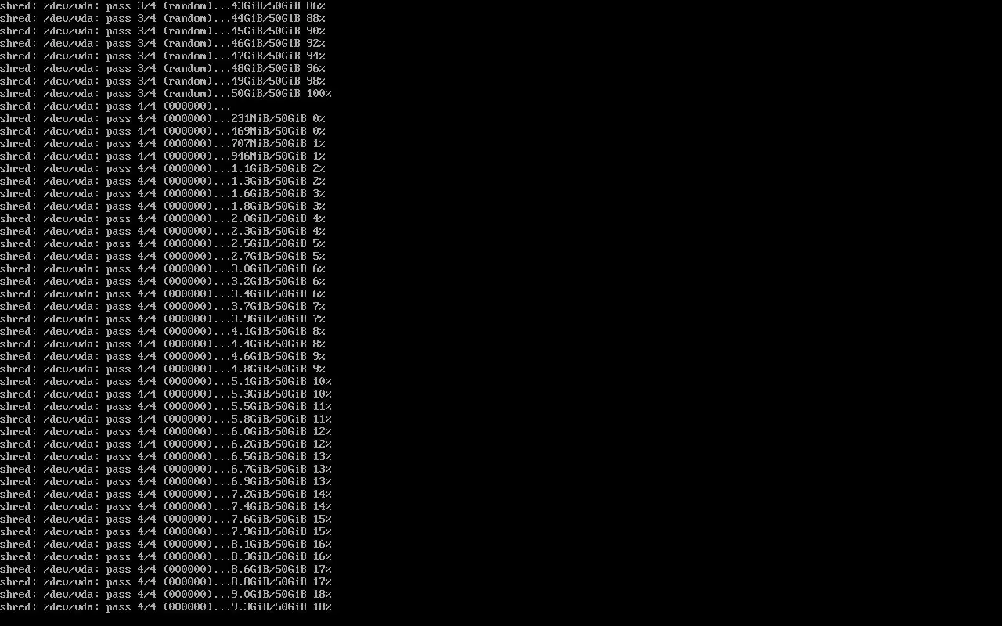Select the pass 3/4 line at 50GiB 100%
Image resolution: width=1002 pixels, height=626 pixels.
pyautogui.click(x=166, y=93)
